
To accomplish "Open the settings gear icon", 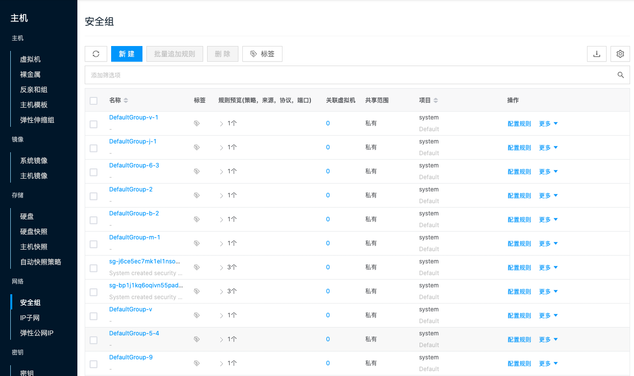I will click(620, 54).
